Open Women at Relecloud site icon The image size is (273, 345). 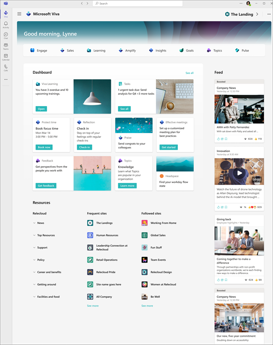pos(144,284)
